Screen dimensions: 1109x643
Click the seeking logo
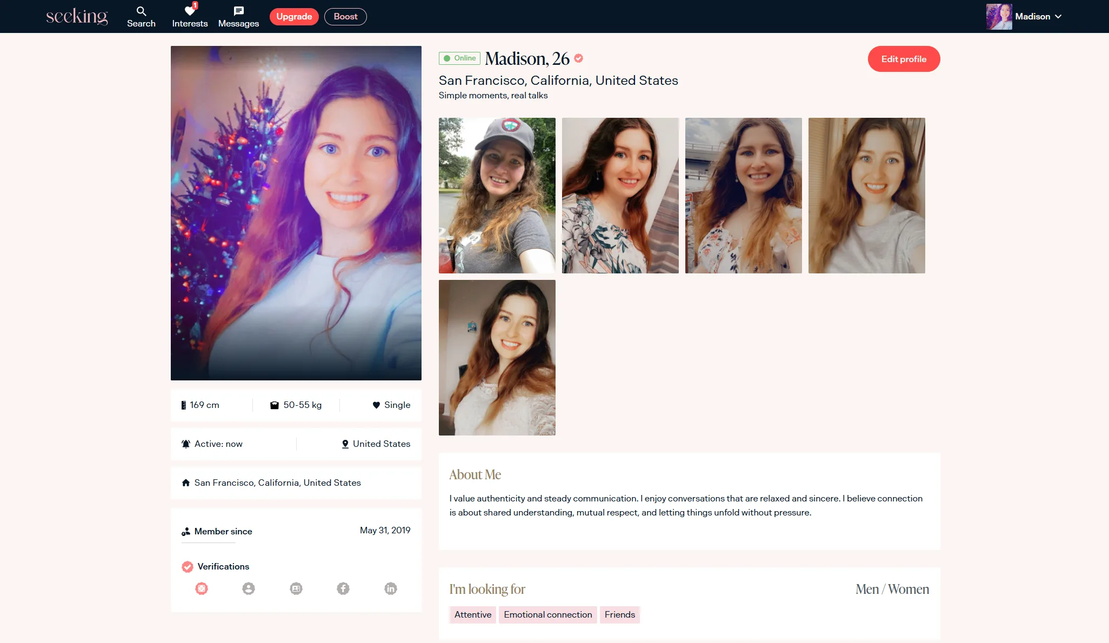[77, 17]
